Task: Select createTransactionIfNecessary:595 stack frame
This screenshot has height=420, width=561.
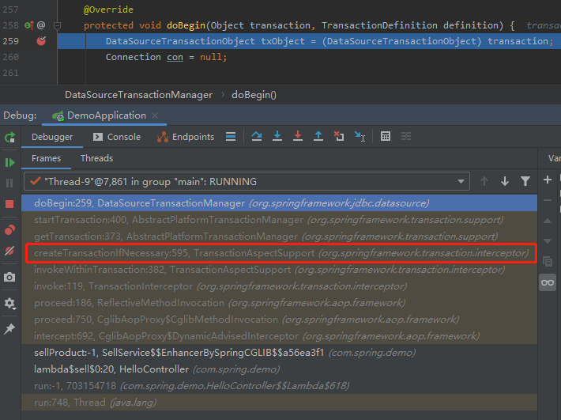Action: (x=280, y=253)
